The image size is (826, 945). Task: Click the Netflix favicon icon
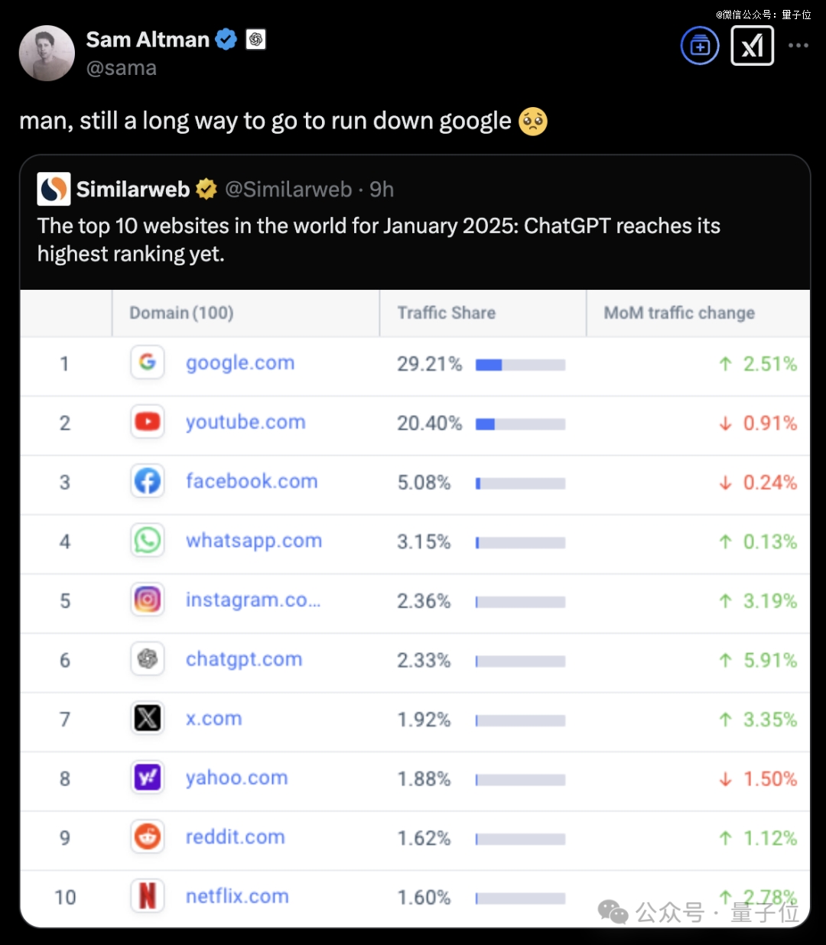click(148, 896)
